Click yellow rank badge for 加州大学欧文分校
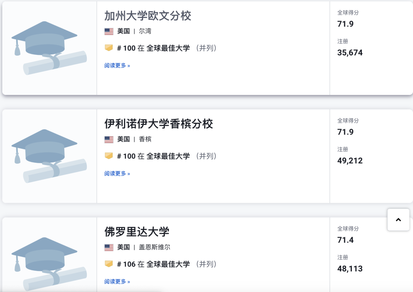 (x=109, y=48)
